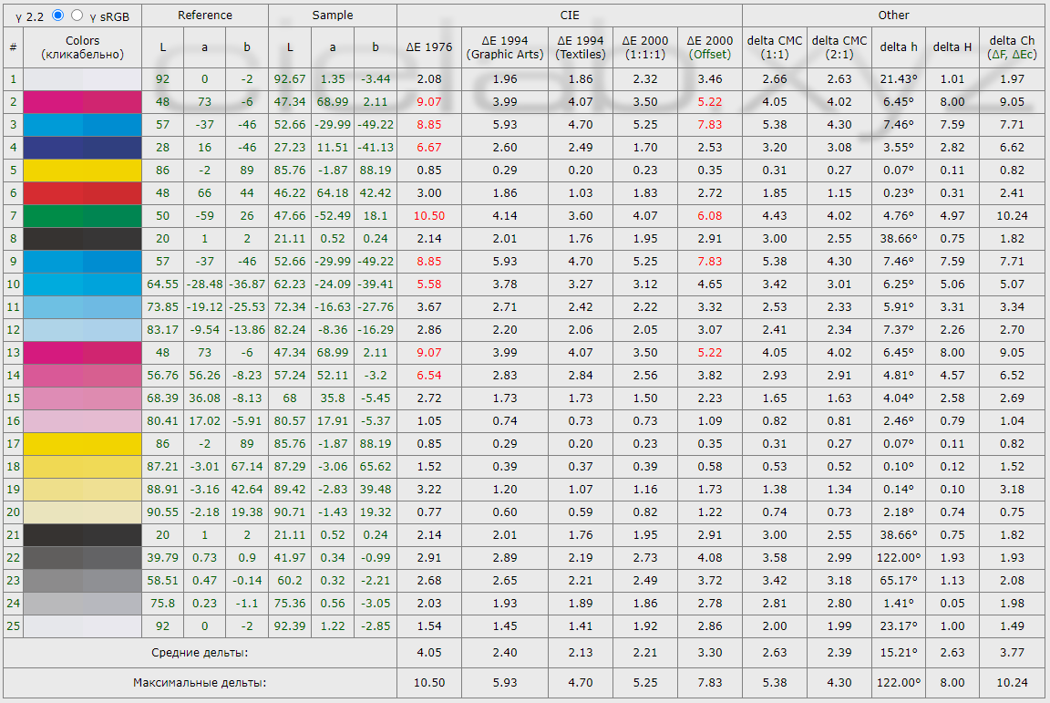The width and height of the screenshot is (1050, 703).
Task: Click the light gray swatch in row 24
Action: tap(82, 603)
